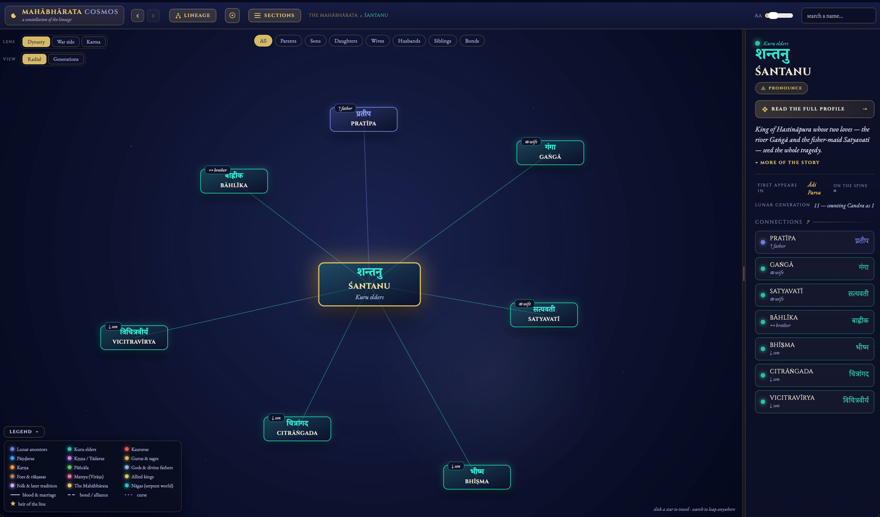Select Citrāṅgada in the connections list
This screenshot has height=517, width=880.
[815, 375]
